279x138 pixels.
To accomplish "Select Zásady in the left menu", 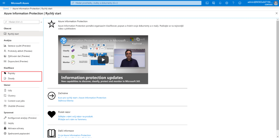I will point(11,78).
